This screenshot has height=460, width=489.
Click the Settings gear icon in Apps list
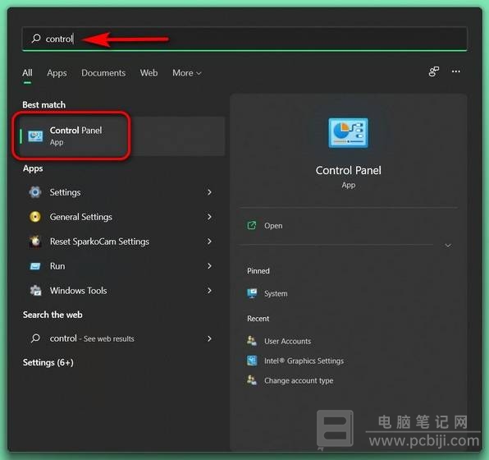(x=35, y=192)
